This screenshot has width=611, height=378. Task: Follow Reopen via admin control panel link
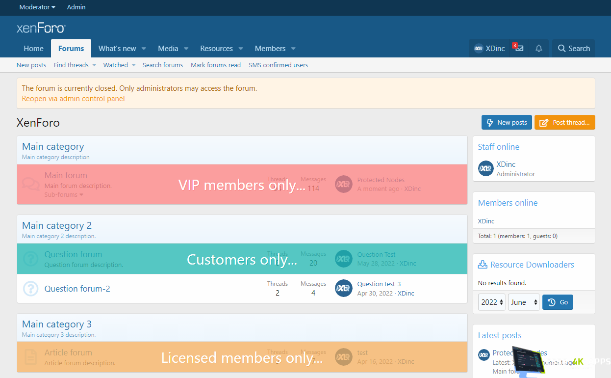pyautogui.click(x=73, y=99)
